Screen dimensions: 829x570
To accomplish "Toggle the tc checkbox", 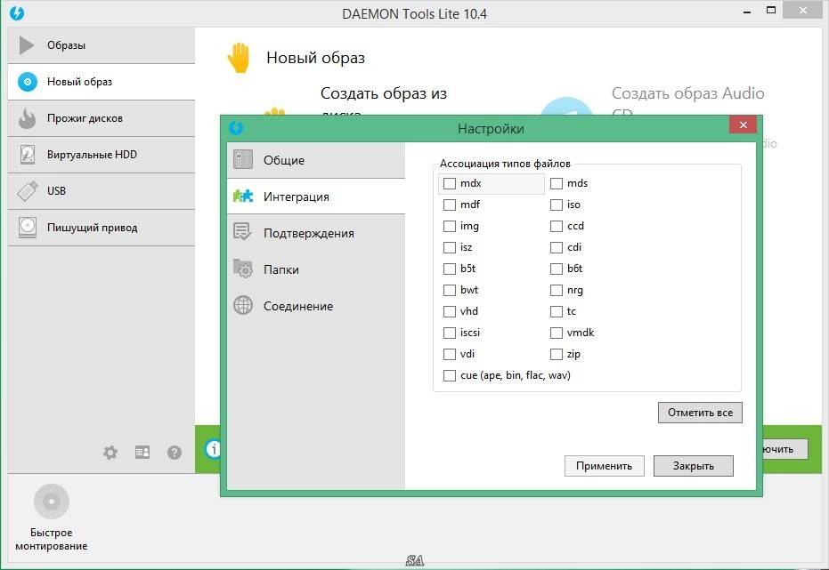I will coord(557,311).
